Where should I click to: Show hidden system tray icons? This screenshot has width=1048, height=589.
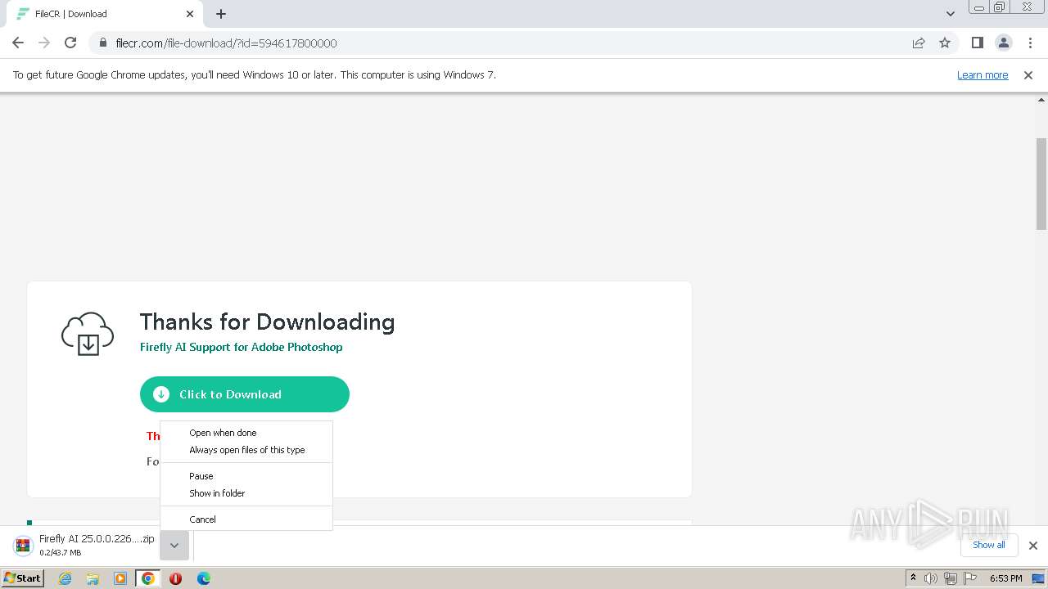coord(913,578)
